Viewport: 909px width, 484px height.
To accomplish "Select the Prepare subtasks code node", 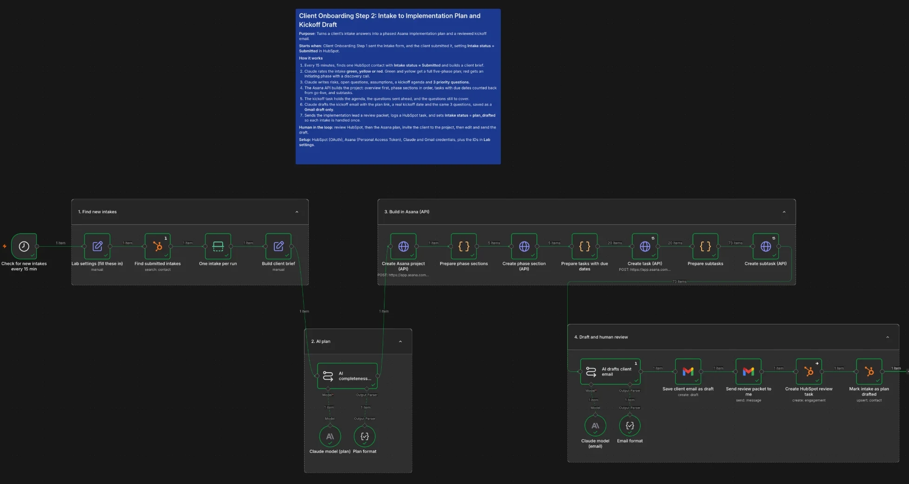I will click(x=705, y=246).
